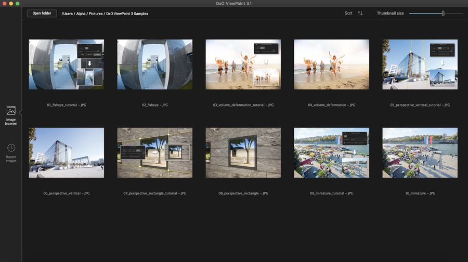Click filename text 02_fisheye – JPG

point(155,105)
